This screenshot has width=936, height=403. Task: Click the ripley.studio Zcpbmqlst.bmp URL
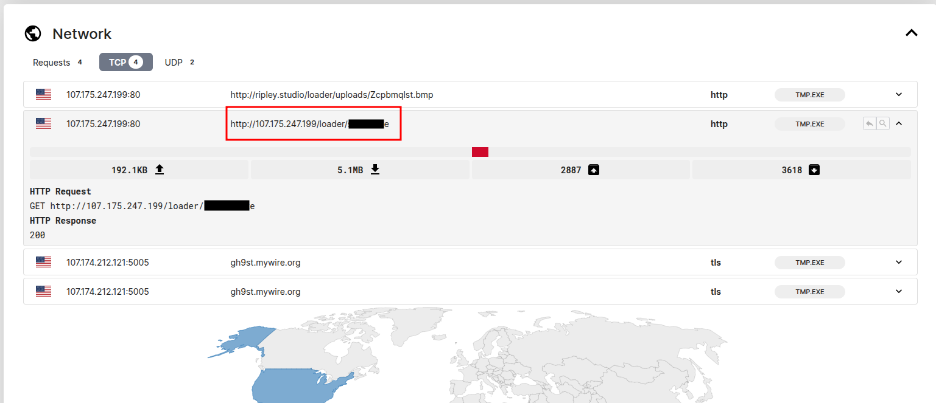point(331,95)
